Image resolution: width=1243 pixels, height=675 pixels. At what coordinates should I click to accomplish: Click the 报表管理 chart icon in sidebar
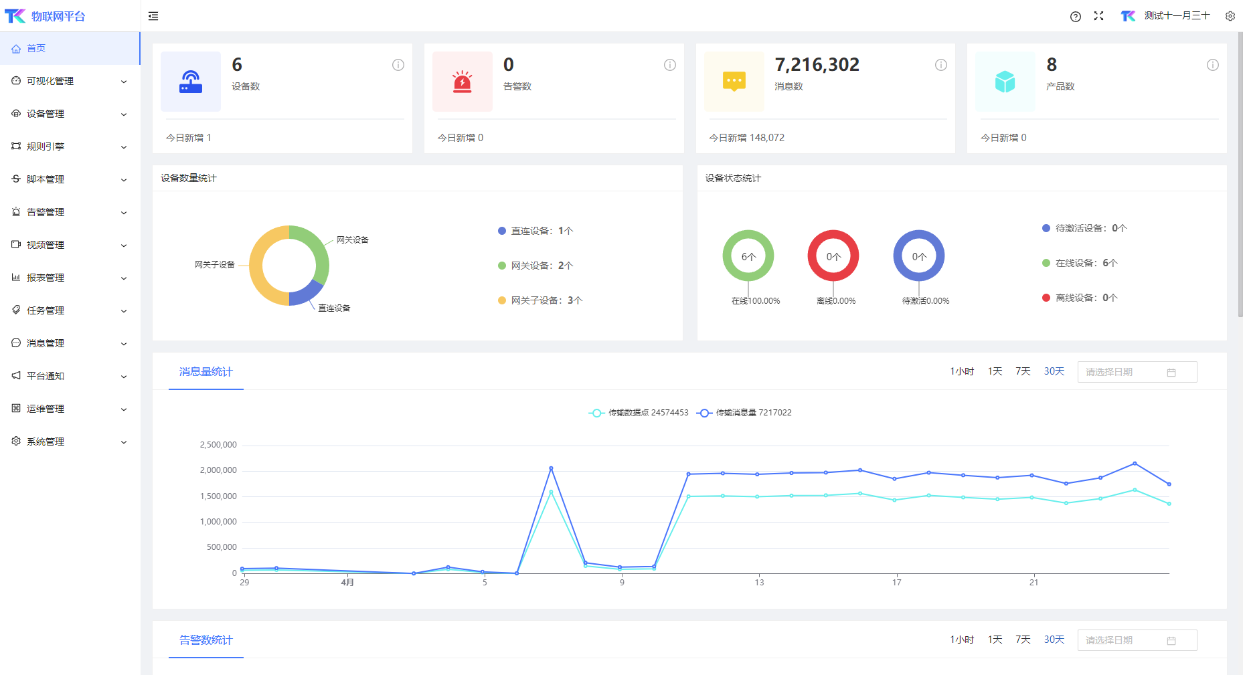click(16, 278)
